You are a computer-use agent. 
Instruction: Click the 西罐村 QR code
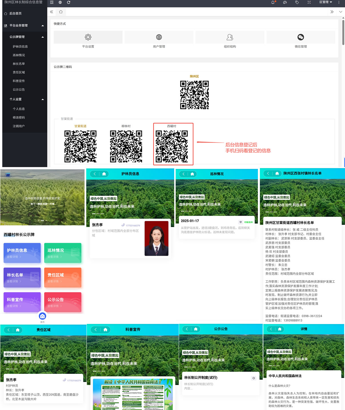click(x=172, y=147)
